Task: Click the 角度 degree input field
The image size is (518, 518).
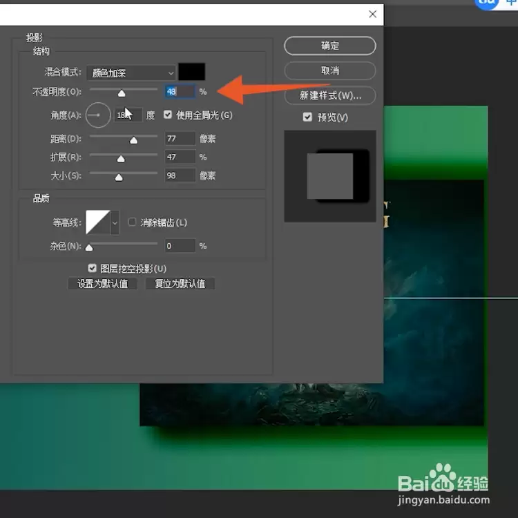Action: click(128, 115)
